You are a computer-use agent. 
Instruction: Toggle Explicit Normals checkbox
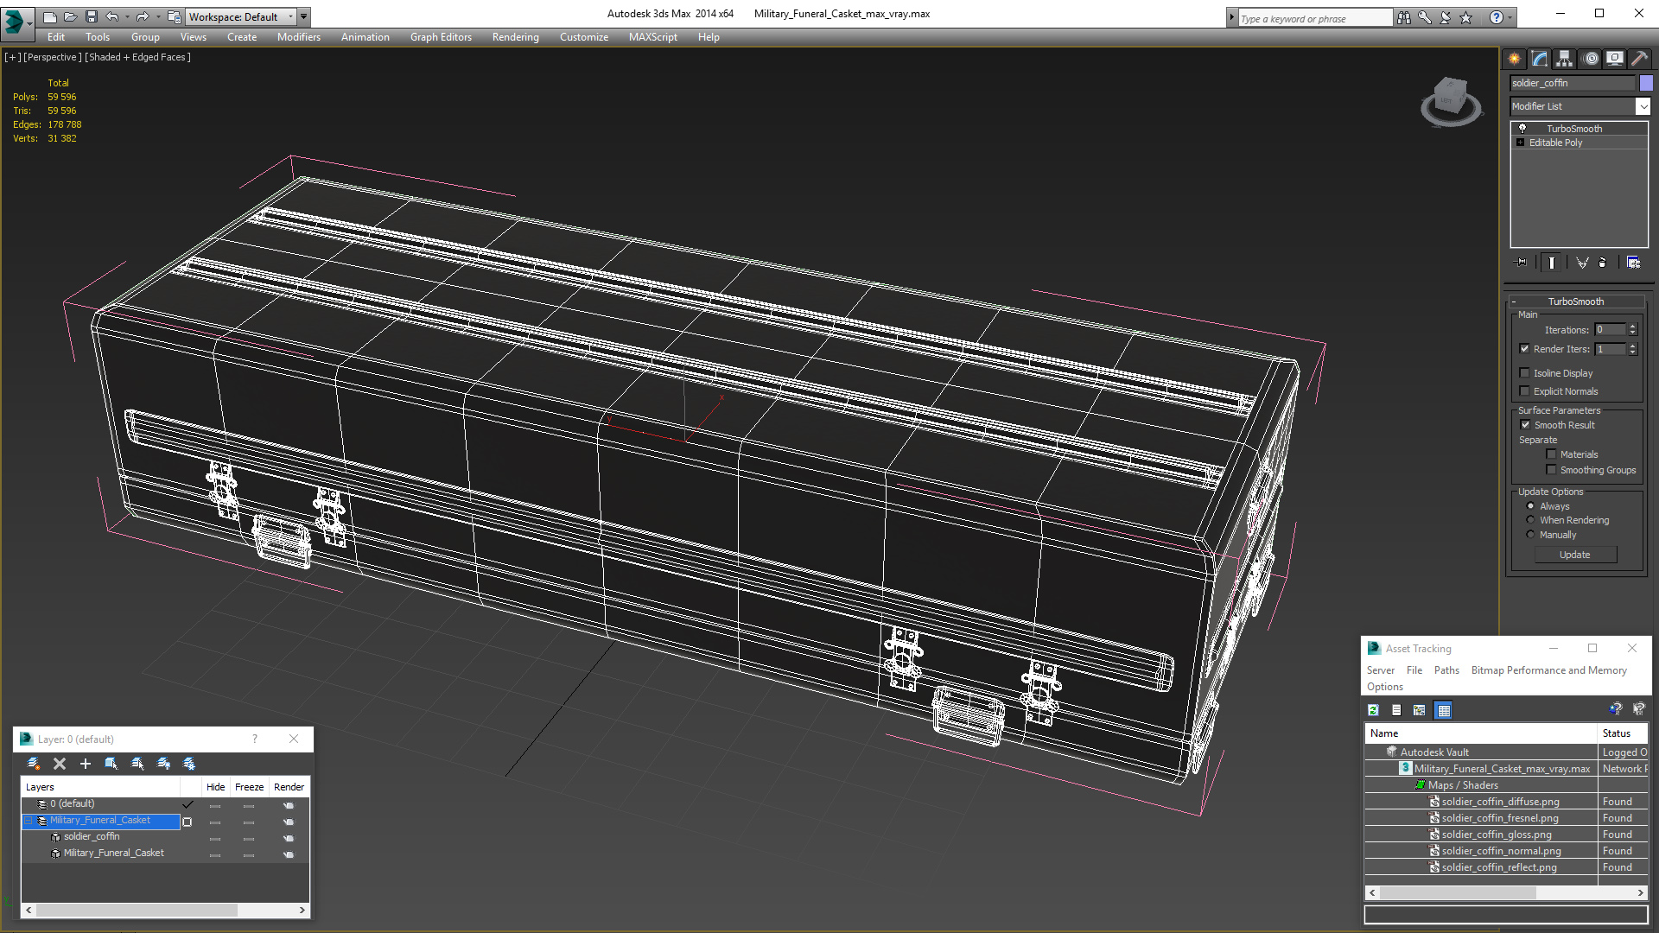(1524, 390)
